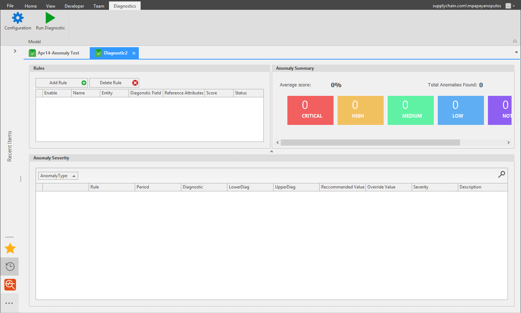Click the Total Anomalies Found label

pos(452,85)
